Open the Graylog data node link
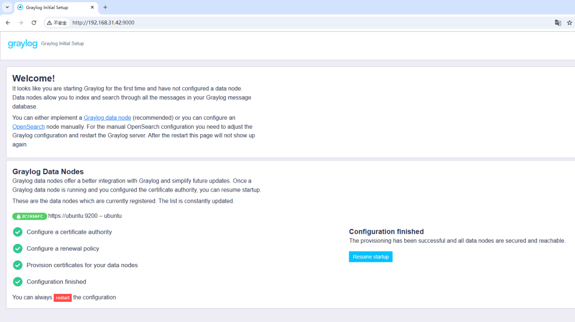 (107, 118)
